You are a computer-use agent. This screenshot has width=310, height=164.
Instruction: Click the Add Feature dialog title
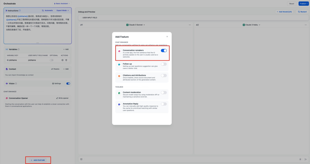[122, 37]
